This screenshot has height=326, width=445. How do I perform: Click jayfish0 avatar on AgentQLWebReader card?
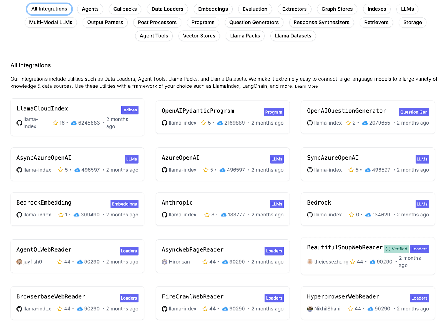[19, 262]
